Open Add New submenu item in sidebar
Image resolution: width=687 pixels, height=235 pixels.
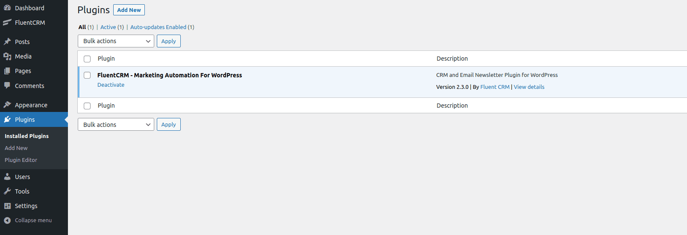(x=16, y=148)
